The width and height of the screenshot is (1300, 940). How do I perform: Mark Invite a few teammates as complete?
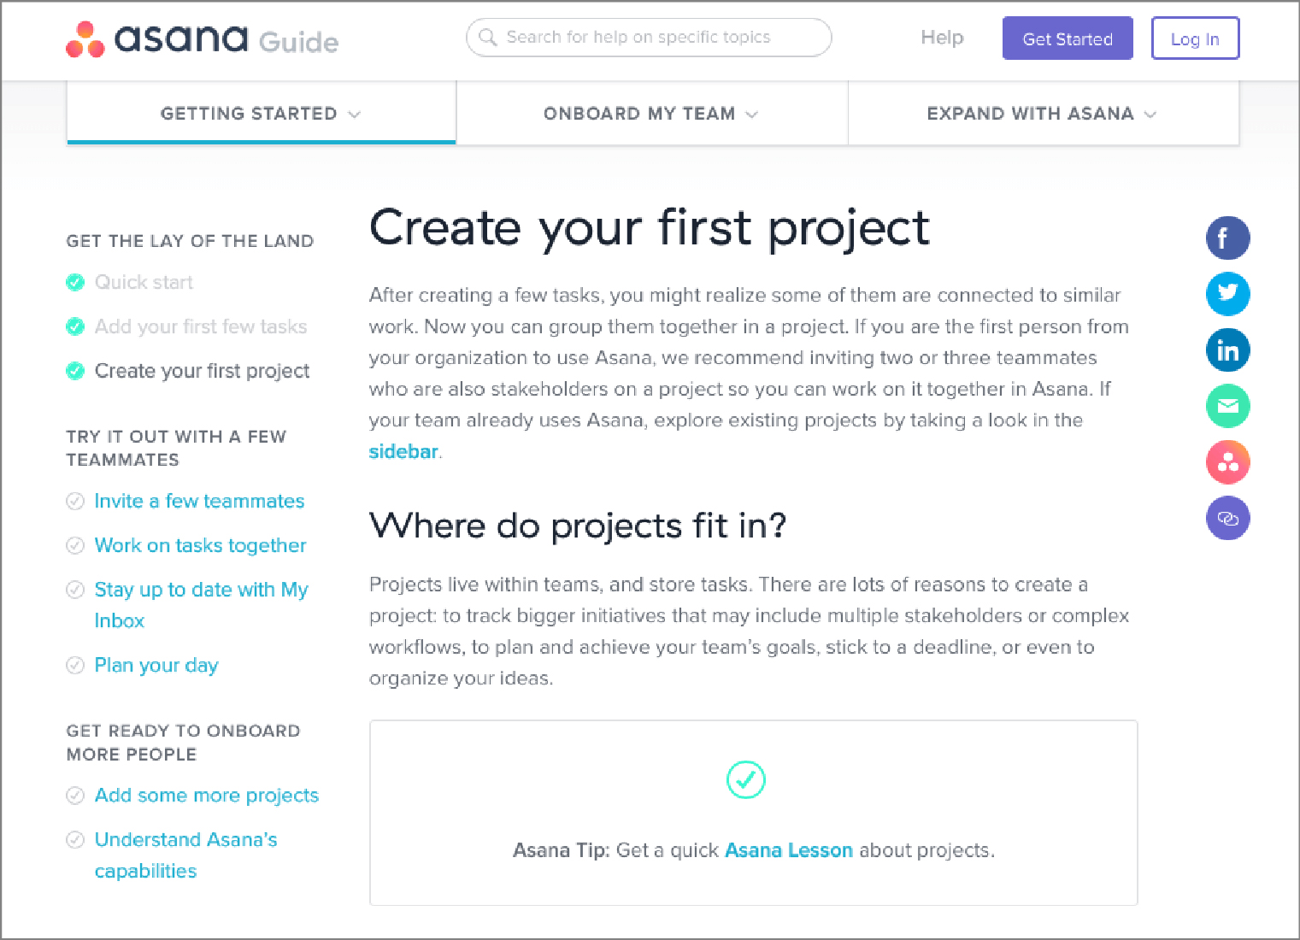click(75, 501)
